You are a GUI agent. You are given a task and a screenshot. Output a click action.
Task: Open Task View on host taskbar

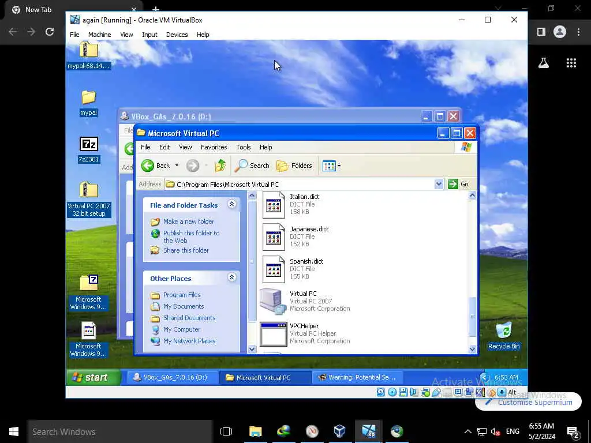pos(226,431)
